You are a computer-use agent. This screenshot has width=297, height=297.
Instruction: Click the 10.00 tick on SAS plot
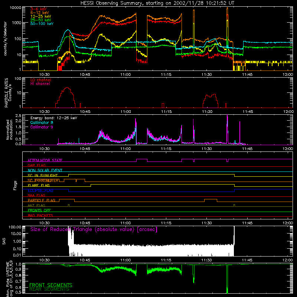[16, 234]
